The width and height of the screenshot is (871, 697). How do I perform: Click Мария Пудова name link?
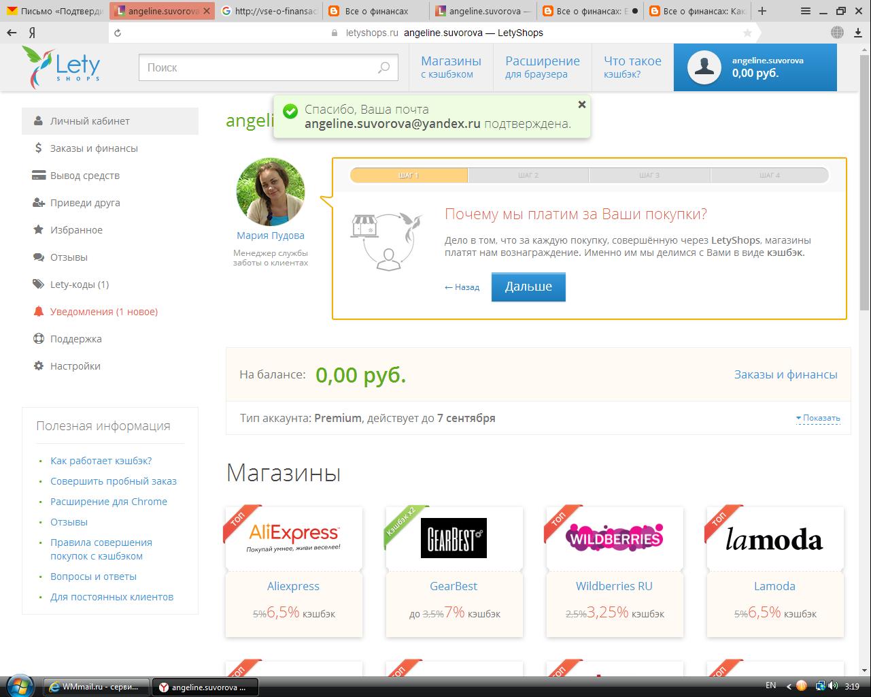click(x=271, y=236)
